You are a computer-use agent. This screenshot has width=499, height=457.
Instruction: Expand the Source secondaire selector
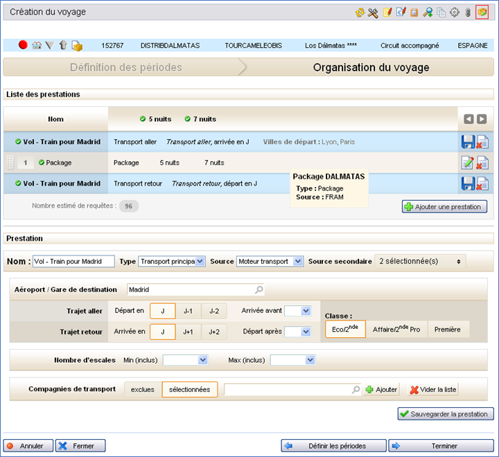(x=419, y=262)
